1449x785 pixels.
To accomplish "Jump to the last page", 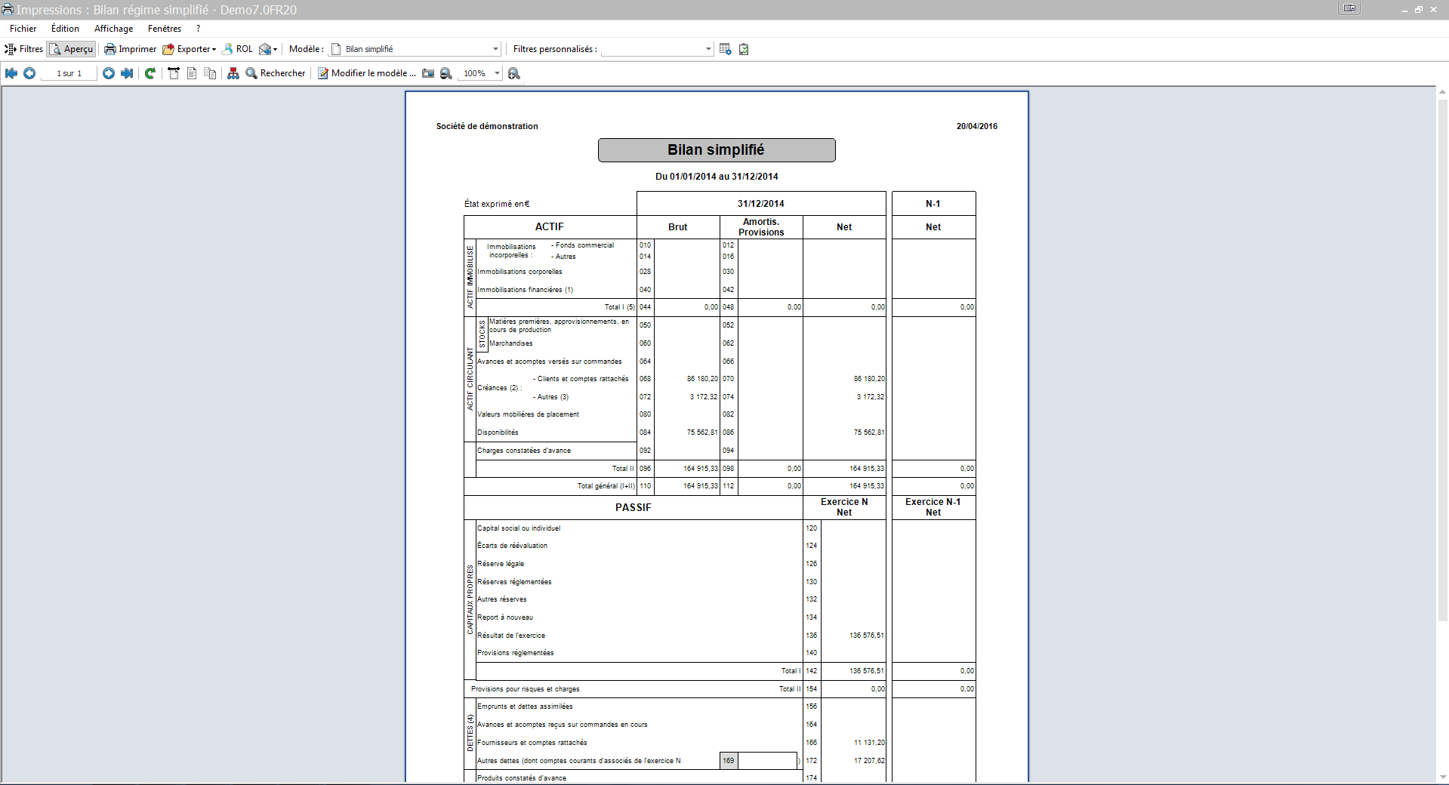I will [x=127, y=73].
